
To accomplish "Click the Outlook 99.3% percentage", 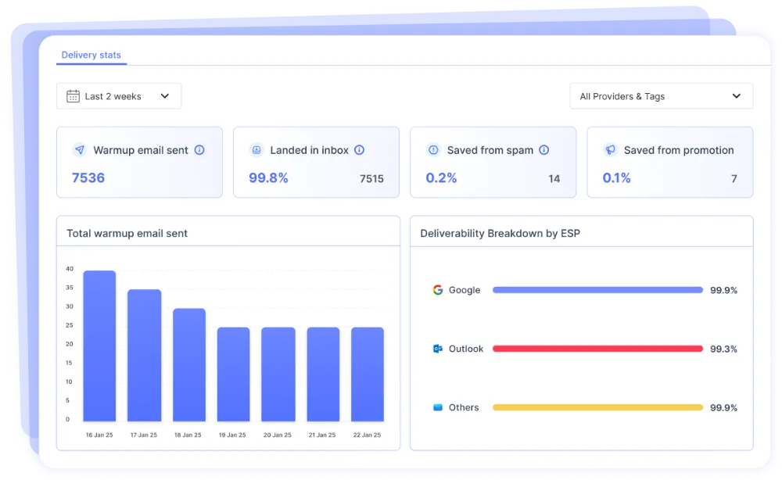I will coord(723,349).
